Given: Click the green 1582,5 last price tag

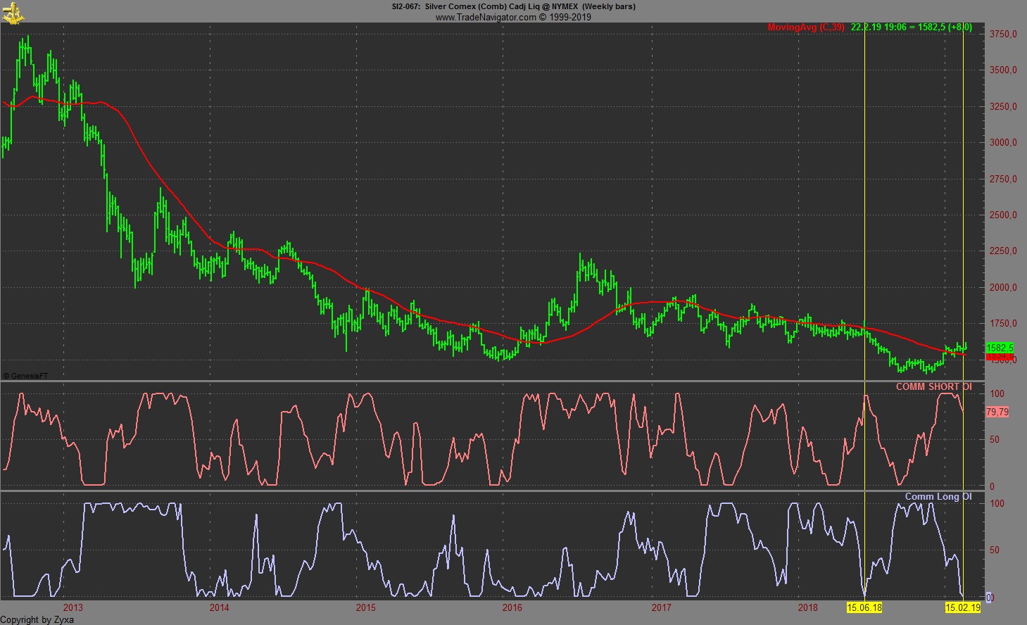Looking at the screenshot, I should pyautogui.click(x=1000, y=348).
